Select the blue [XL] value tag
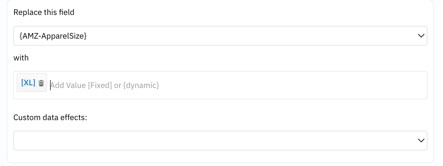This screenshot has width=443, height=166. click(28, 83)
